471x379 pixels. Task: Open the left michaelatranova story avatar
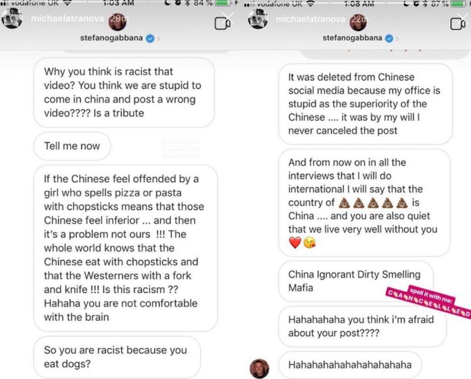tap(11, 19)
